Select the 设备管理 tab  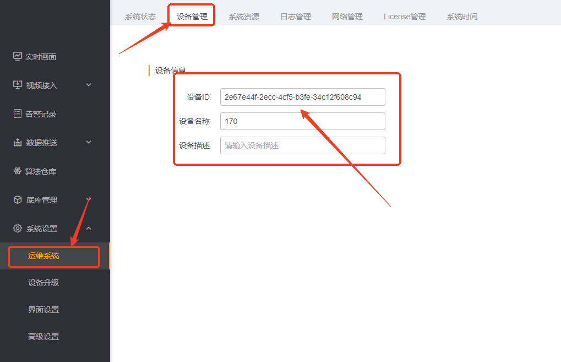click(192, 17)
